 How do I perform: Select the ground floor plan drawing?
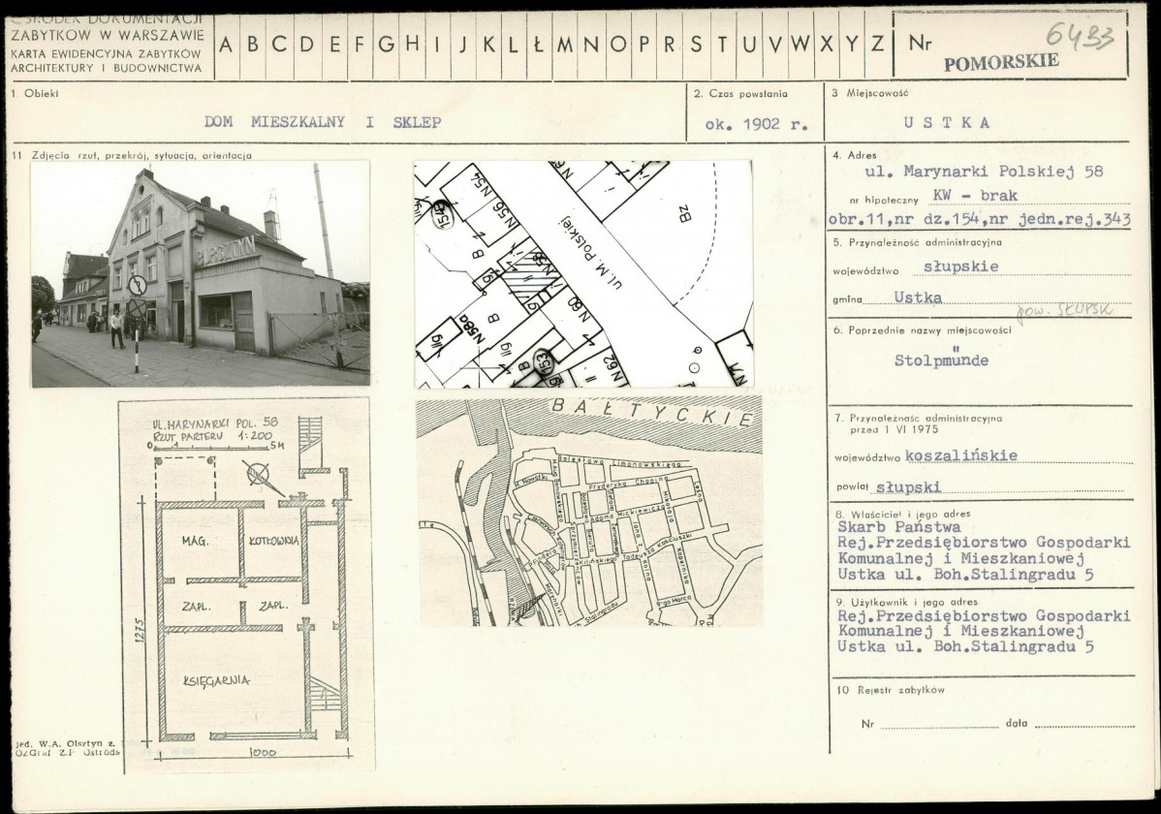(x=246, y=584)
